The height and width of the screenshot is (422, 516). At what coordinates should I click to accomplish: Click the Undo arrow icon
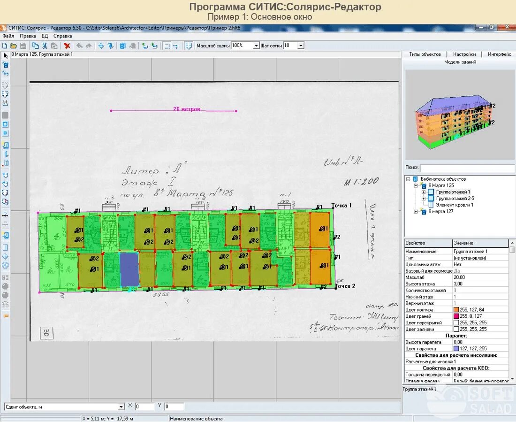click(x=79, y=46)
